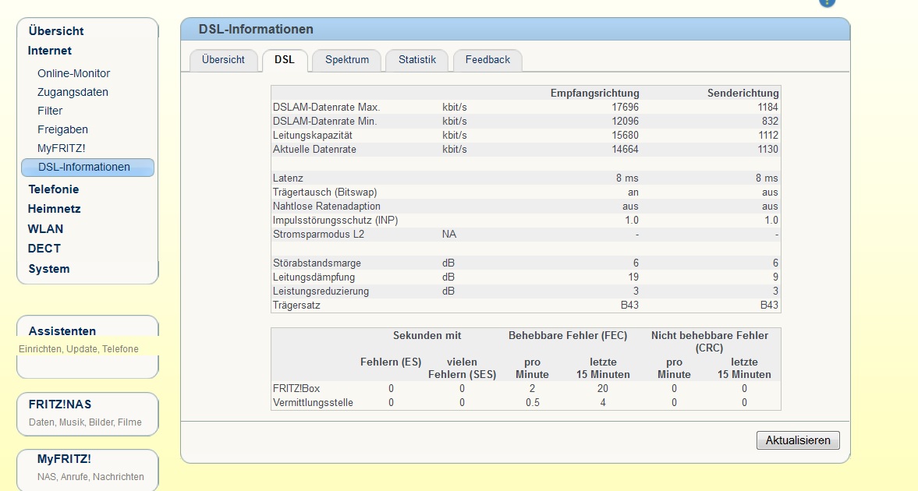Open the Filter page
The width and height of the screenshot is (918, 491).
point(50,111)
